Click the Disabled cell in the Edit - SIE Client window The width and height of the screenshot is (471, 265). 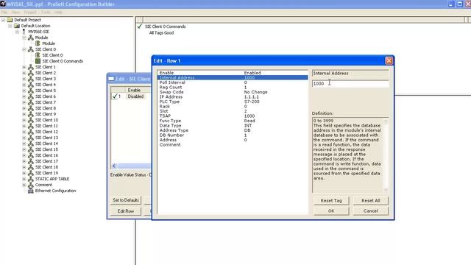pos(135,96)
